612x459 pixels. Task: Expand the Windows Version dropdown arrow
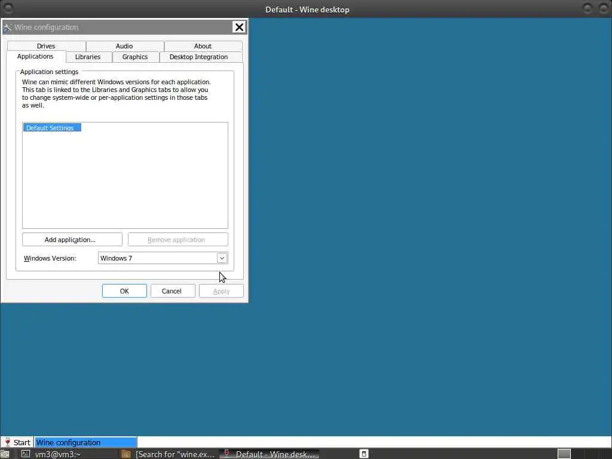point(222,258)
